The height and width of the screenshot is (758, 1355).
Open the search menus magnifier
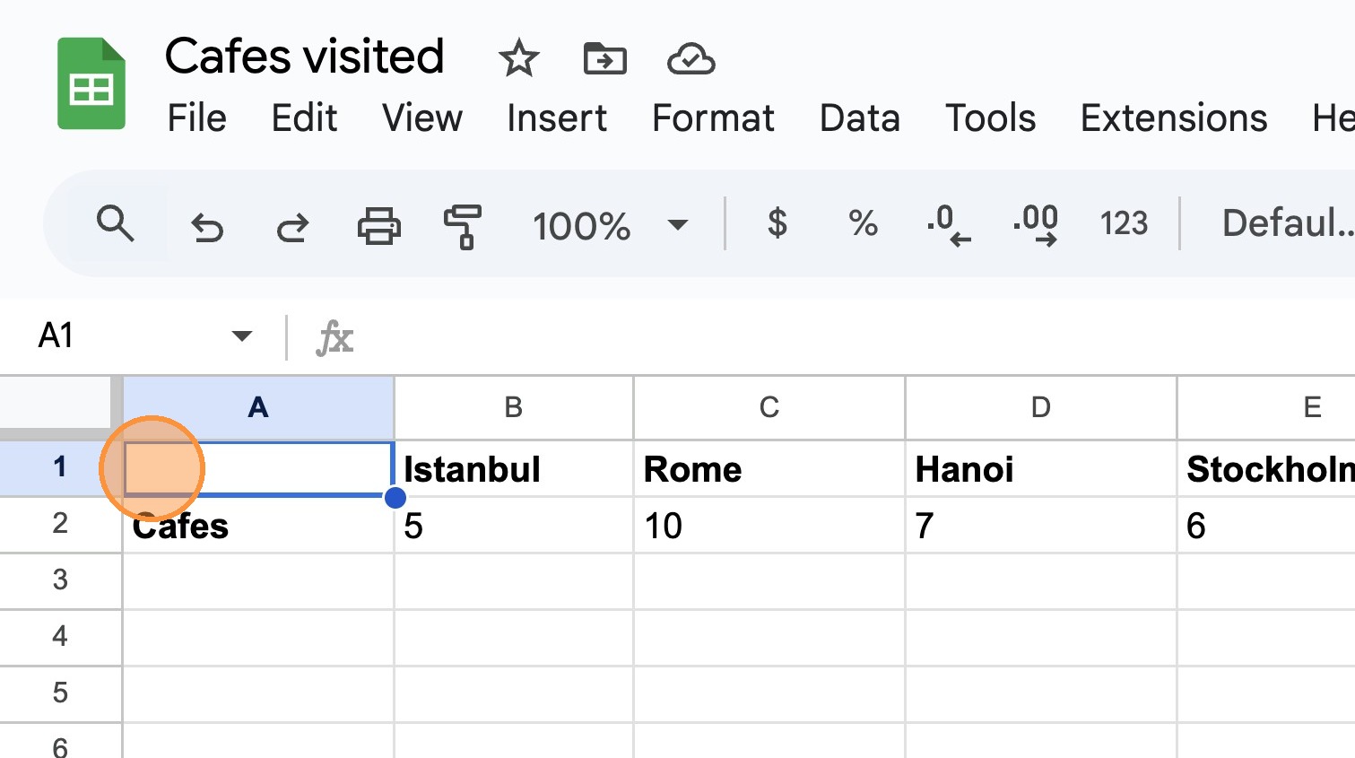[x=116, y=223]
